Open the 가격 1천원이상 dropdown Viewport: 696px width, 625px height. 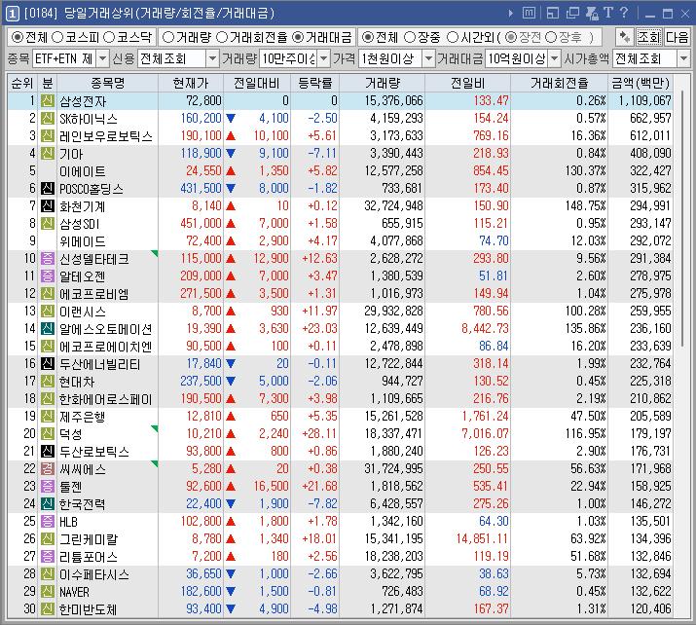[x=428, y=58]
